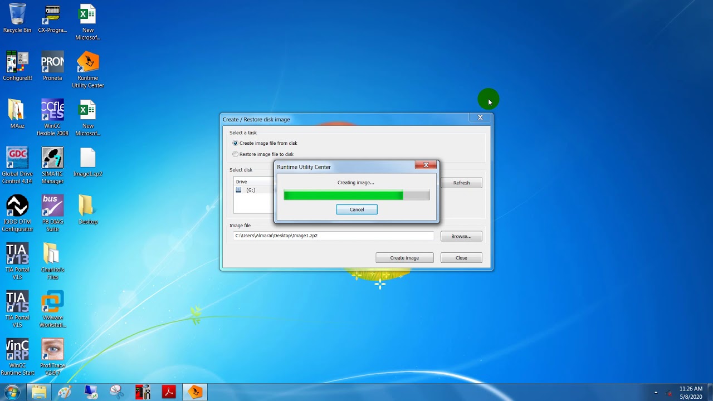The image size is (713, 401).
Task: Open Adobe Reader from the taskbar
Action: tap(169, 392)
